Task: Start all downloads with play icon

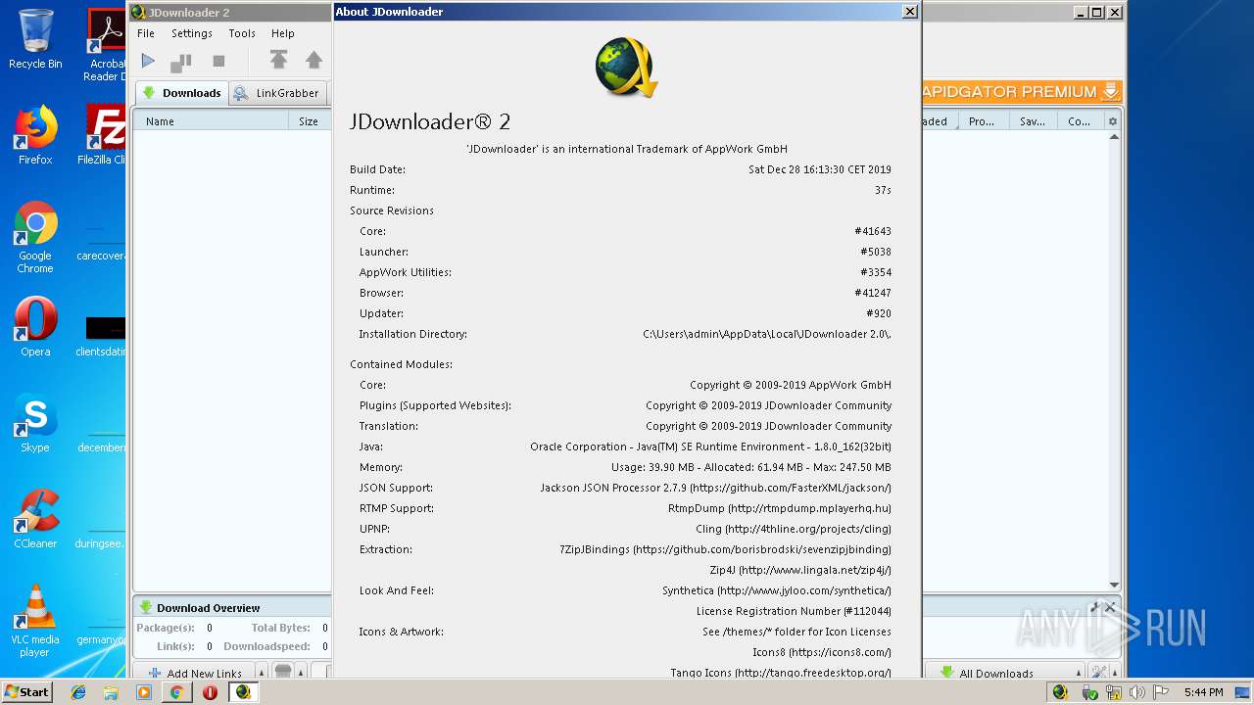Action: [x=148, y=61]
